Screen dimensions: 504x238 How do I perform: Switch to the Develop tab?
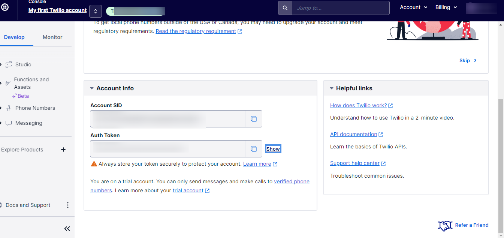(x=15, y=37)
